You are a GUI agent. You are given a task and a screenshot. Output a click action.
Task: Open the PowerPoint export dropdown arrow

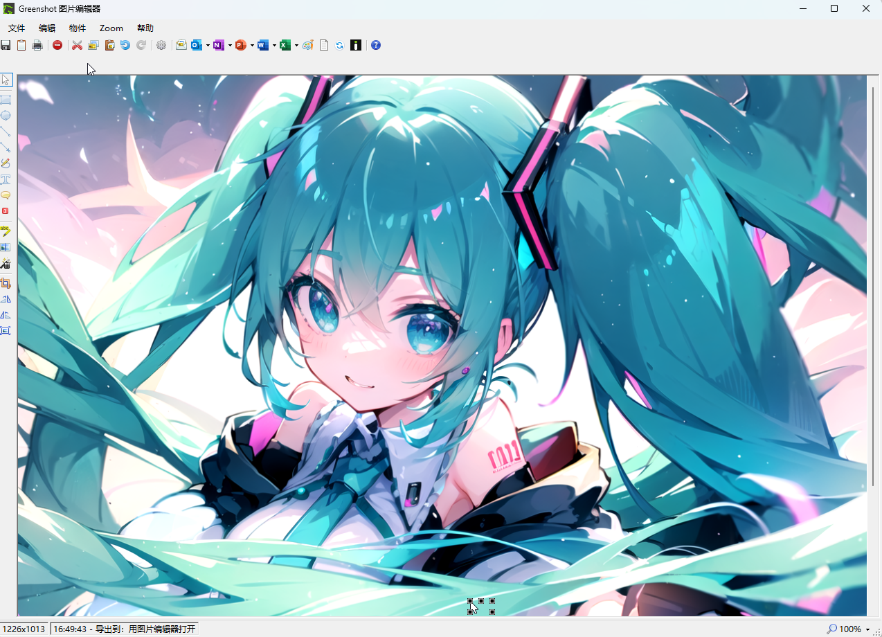pos(252,46)
